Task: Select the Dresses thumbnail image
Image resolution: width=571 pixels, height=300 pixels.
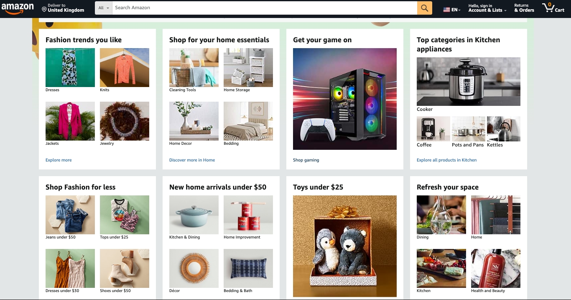Action: click(x=70, y=67)
